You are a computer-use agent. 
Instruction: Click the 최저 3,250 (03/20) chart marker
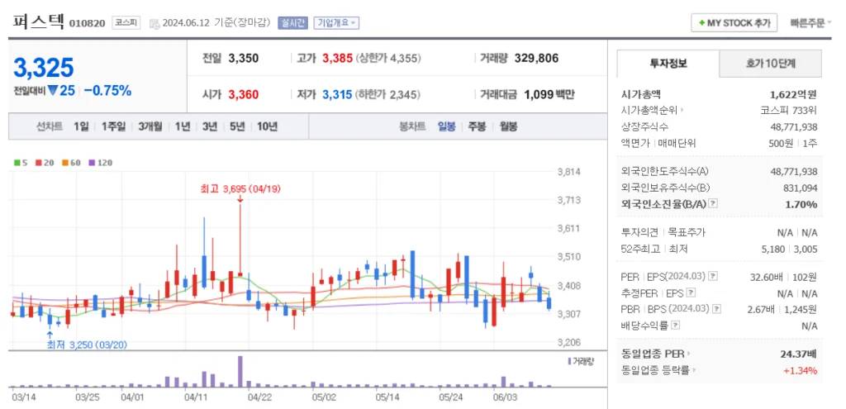coord(87,345)
